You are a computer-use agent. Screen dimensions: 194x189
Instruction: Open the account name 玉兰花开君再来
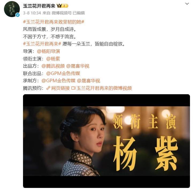point(39,6)
